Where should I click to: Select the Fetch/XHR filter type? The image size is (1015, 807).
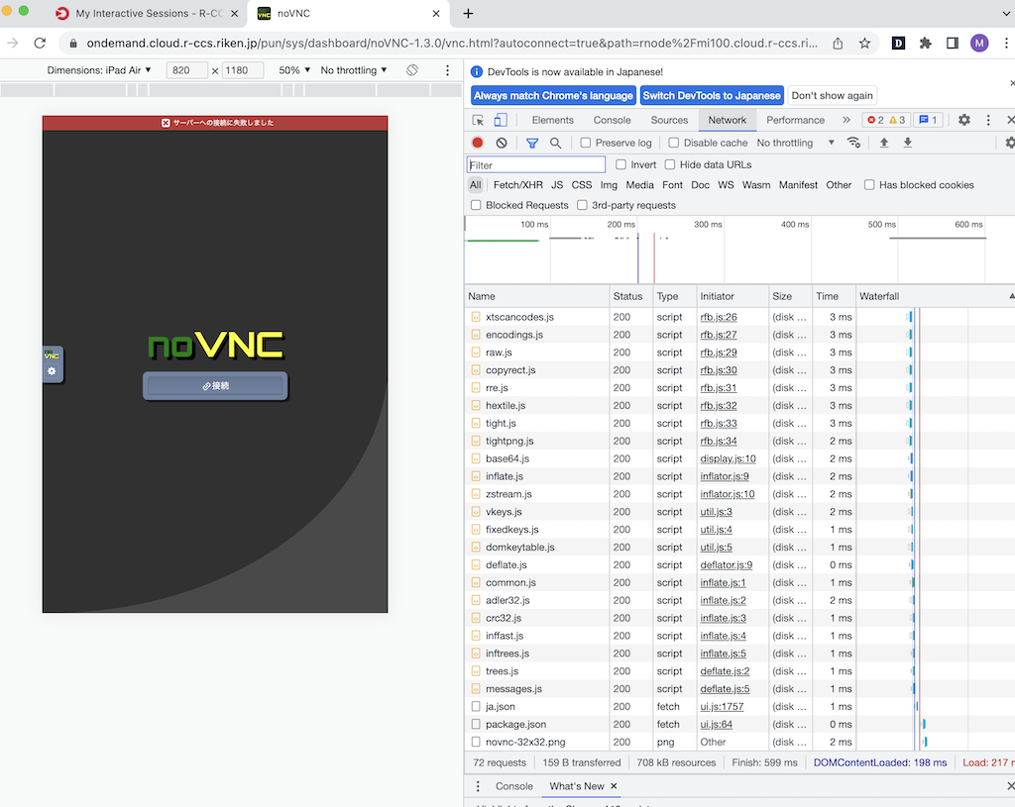pos(517,185)
